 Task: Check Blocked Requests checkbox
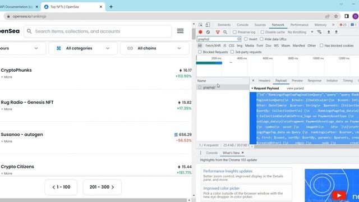200,52
